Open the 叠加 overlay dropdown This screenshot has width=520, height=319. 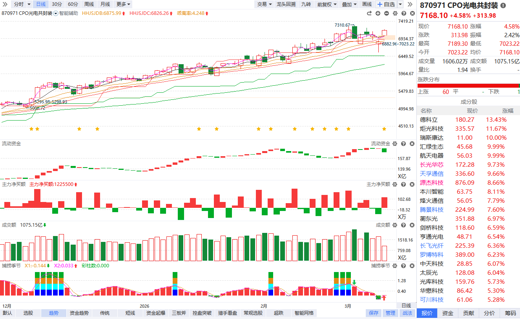pos(349,4)
